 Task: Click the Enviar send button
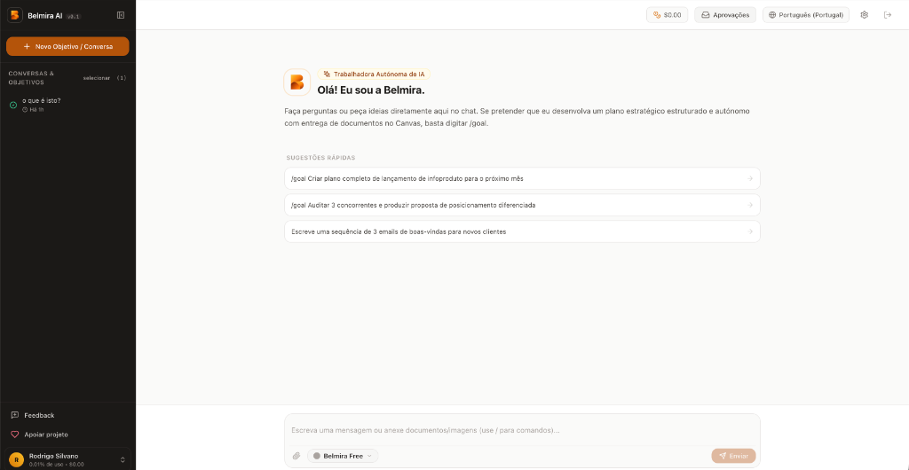[733, 456]
